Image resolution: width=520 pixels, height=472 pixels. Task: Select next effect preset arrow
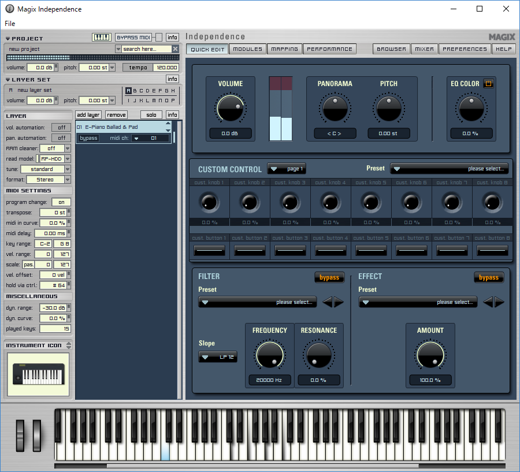point(499,302)
